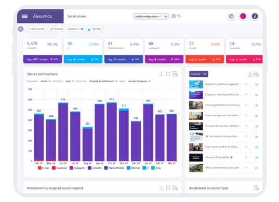This screenshot has height=202, width=279.
Task: Open the info icon in the header
Action: [255, 16]
